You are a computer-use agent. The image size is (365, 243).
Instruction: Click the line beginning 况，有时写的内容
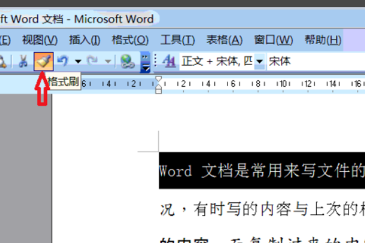tap(263, 208)
